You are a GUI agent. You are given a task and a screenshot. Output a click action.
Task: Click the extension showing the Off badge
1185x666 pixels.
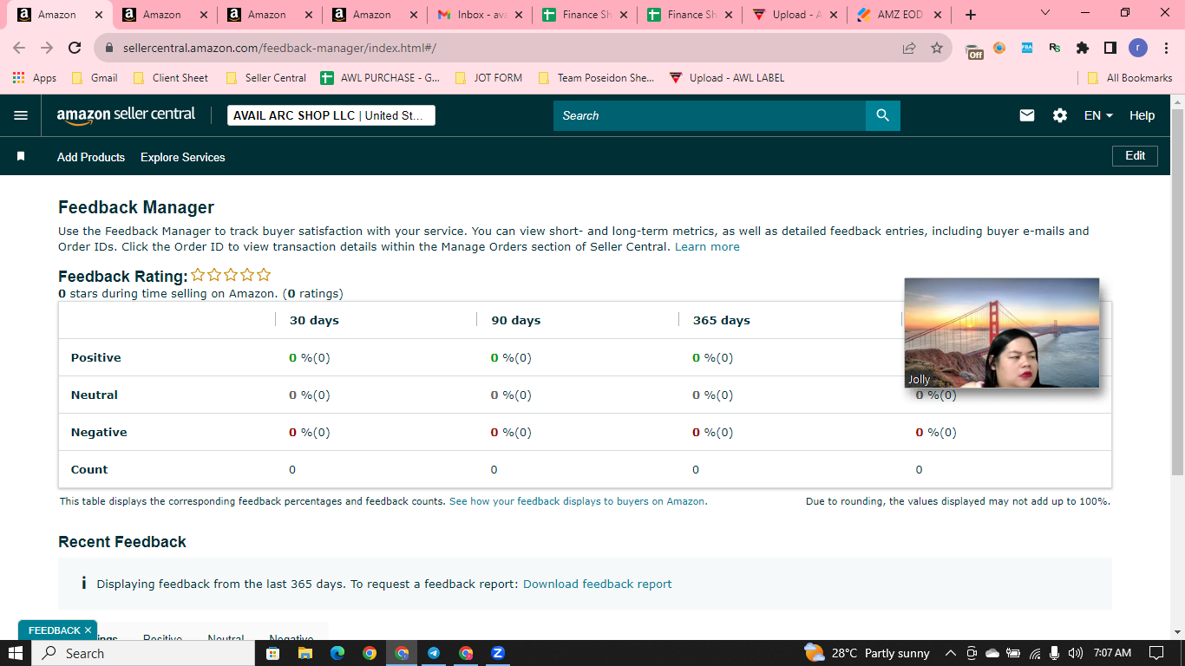pos(974,49)
